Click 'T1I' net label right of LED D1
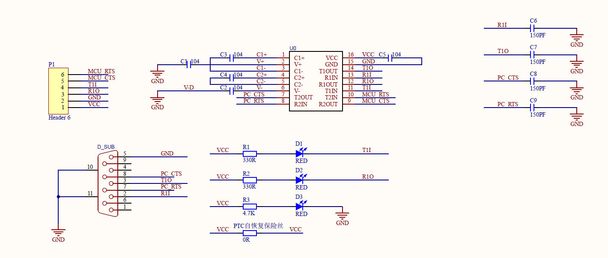The height and width of the screenshot is (258, 608). click(x=367, y=150)
